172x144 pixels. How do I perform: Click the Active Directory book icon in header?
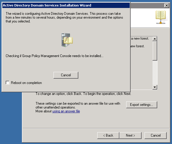161,17
